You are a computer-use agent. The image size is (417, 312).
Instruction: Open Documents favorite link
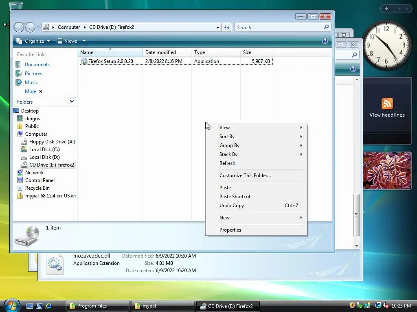[37, 65]
